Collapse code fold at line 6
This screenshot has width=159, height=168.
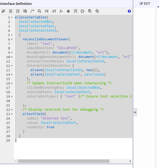pyautogui.click(x=12, y=40)
